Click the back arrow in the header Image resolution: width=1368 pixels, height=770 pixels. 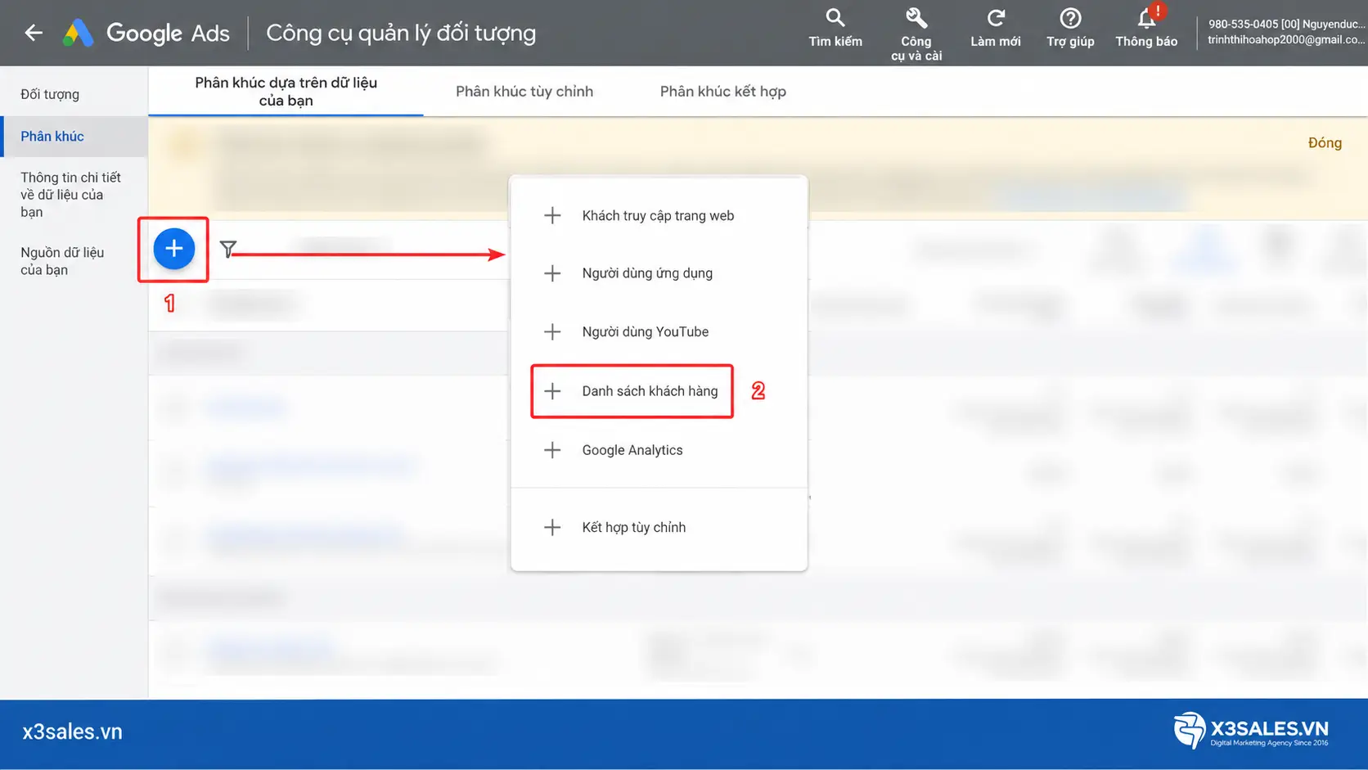34,33
